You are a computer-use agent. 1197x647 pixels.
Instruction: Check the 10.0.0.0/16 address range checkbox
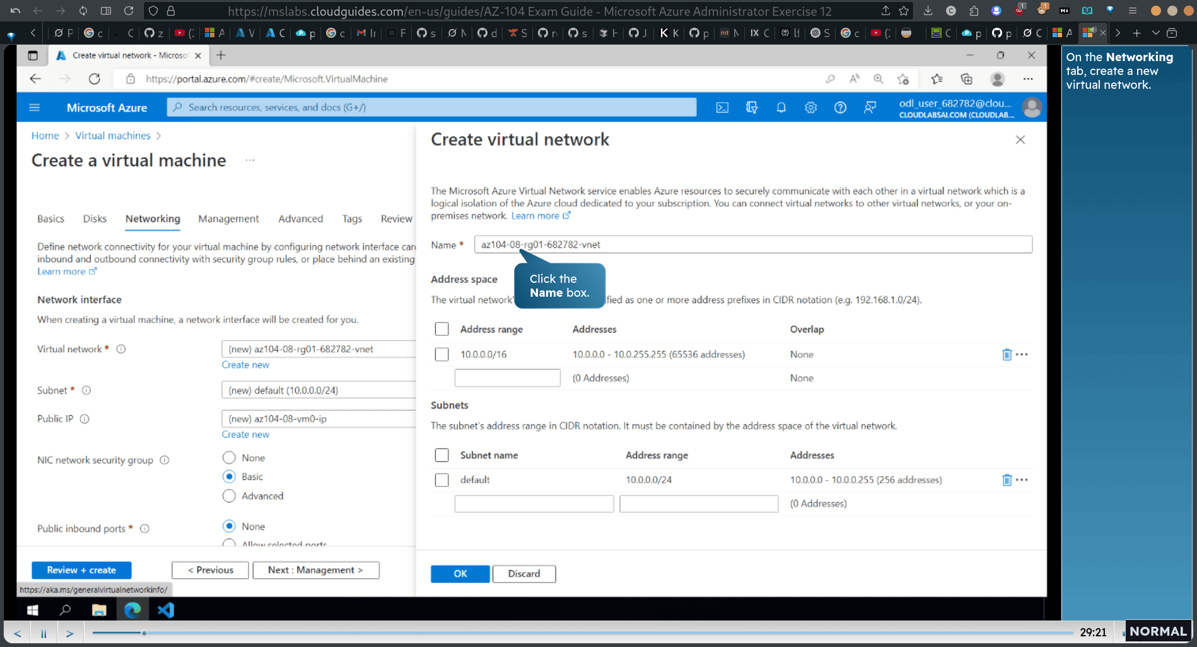tap(441, 355)
